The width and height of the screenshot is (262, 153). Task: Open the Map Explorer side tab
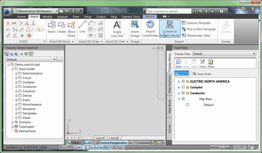tap(169, 84)
